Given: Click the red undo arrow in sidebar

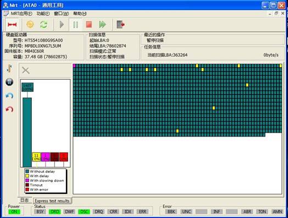Looking at the screenshot, I should [9, 110].
